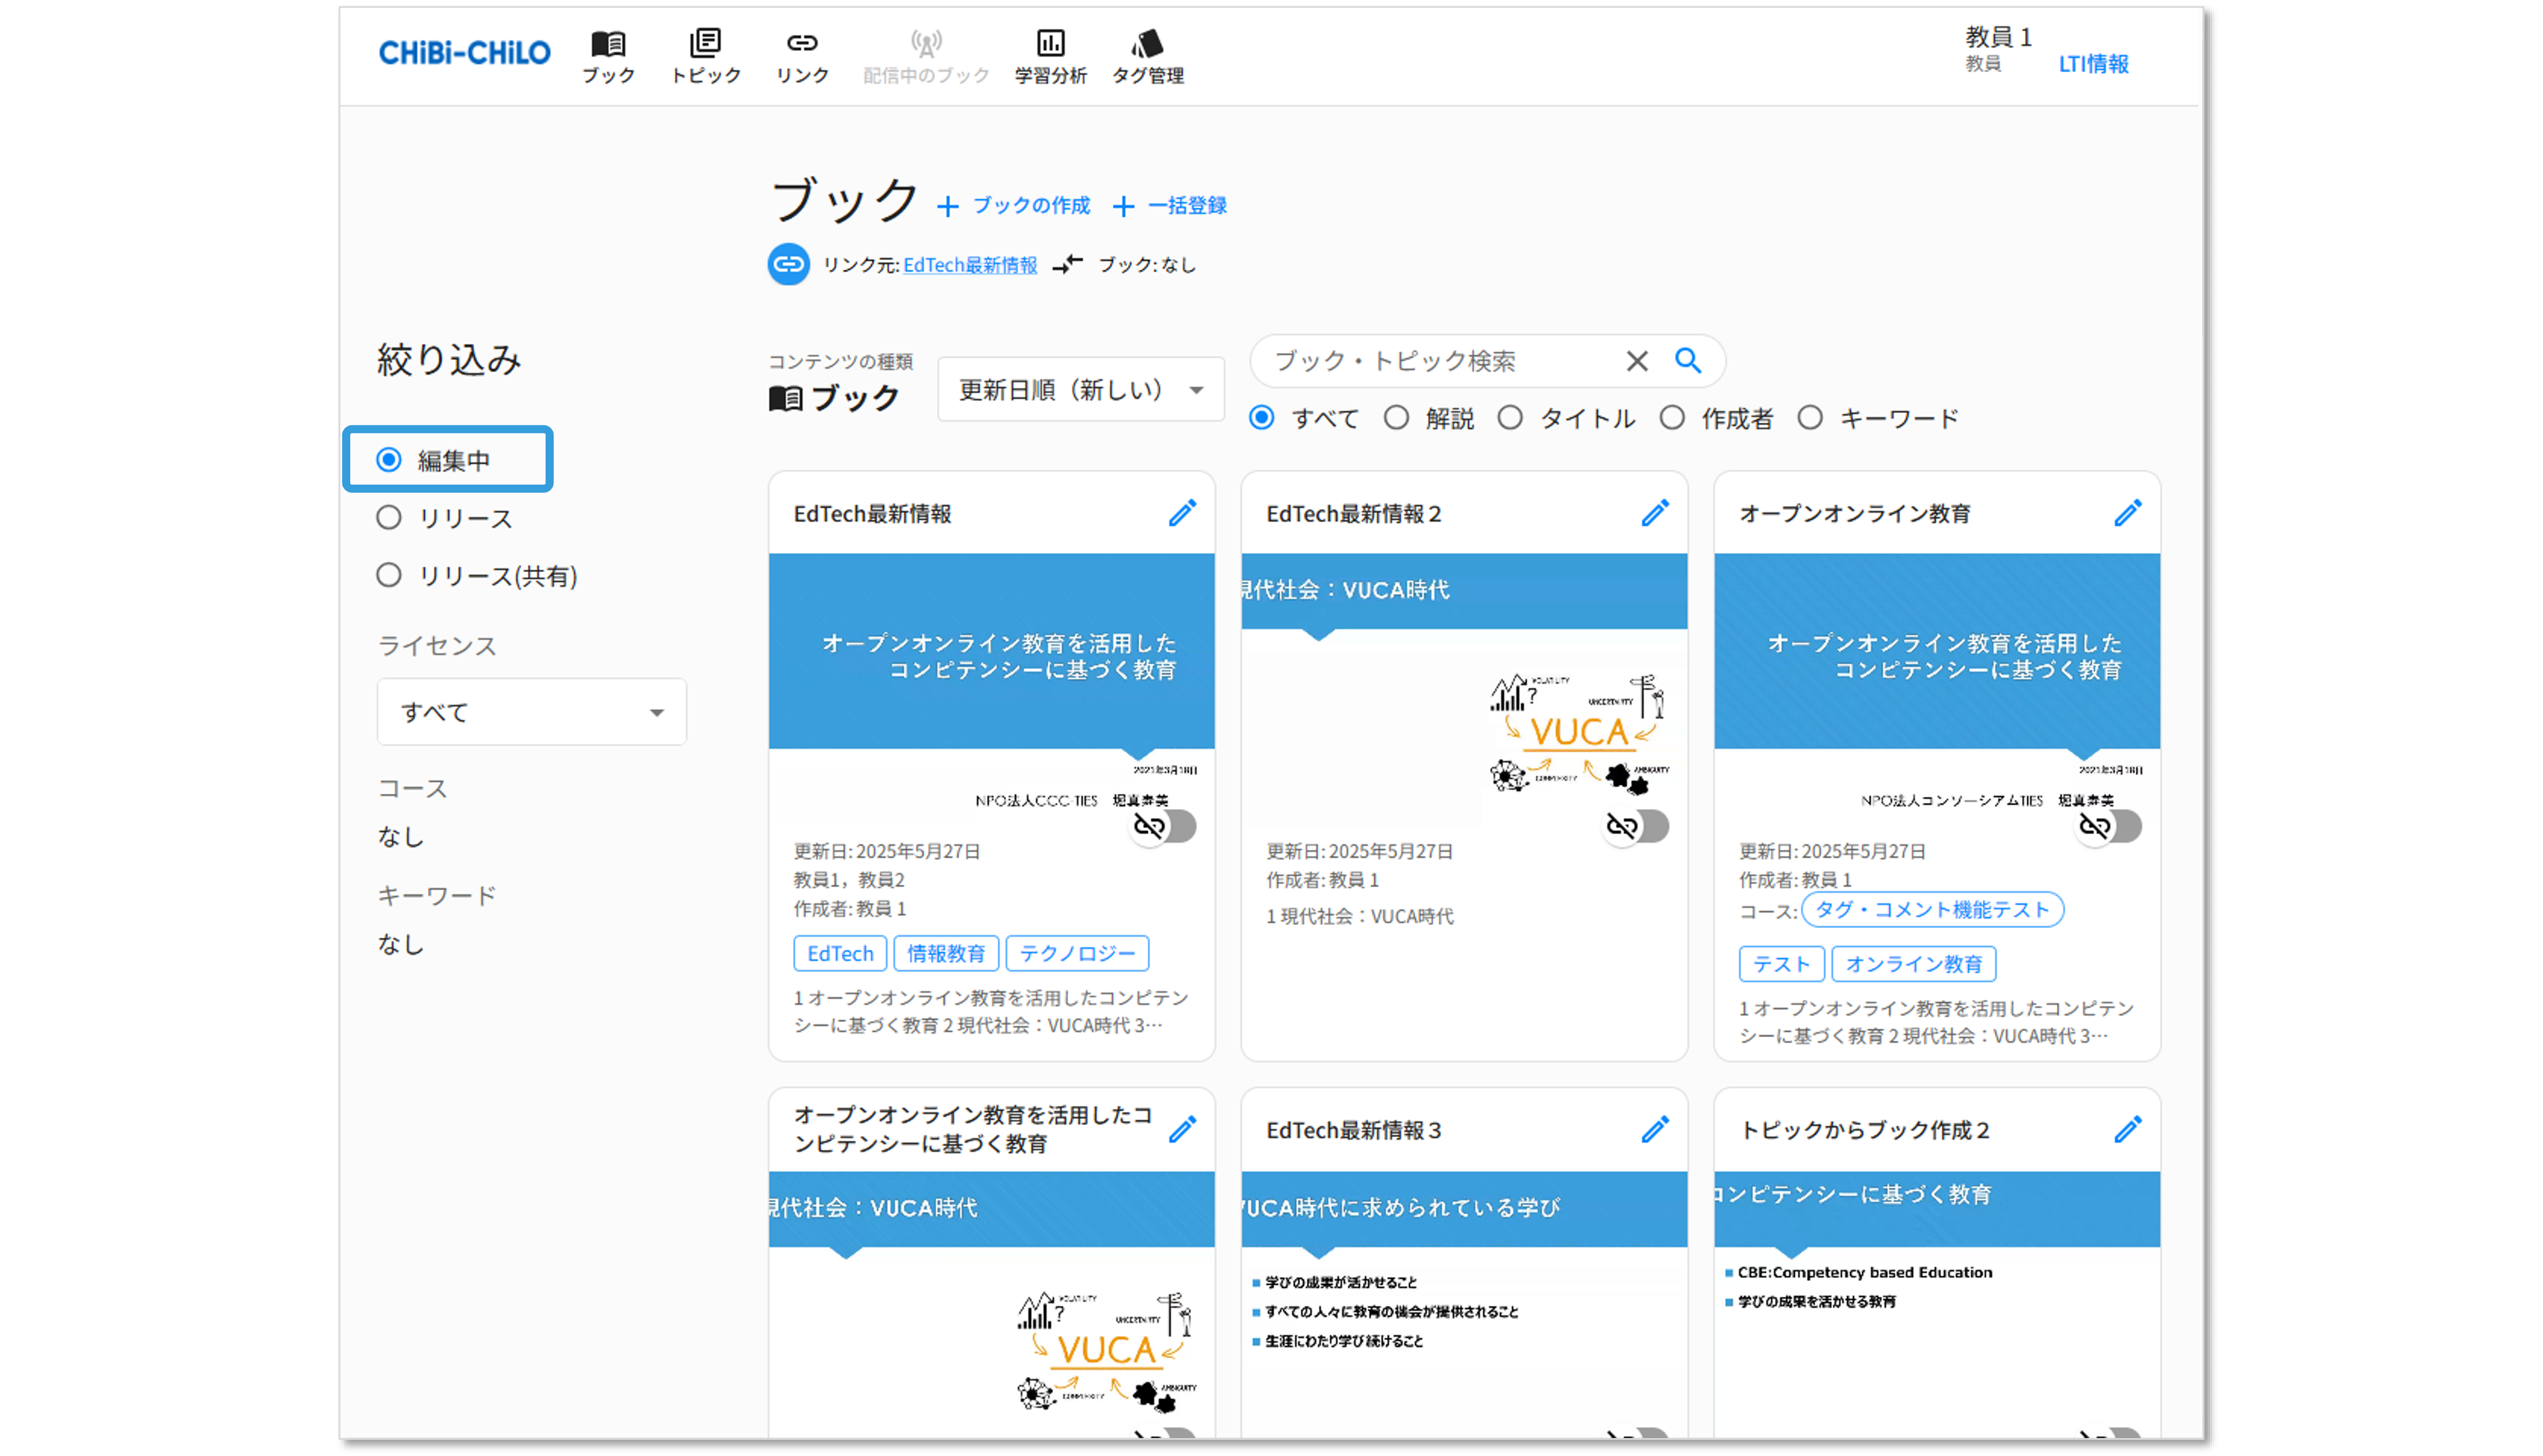Screen dimensions: 2543x1456
Task: Choose the リリース(共有) filter option
Action: coord(389,575)
